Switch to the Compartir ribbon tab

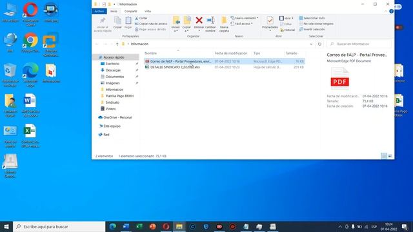(130, 12)
